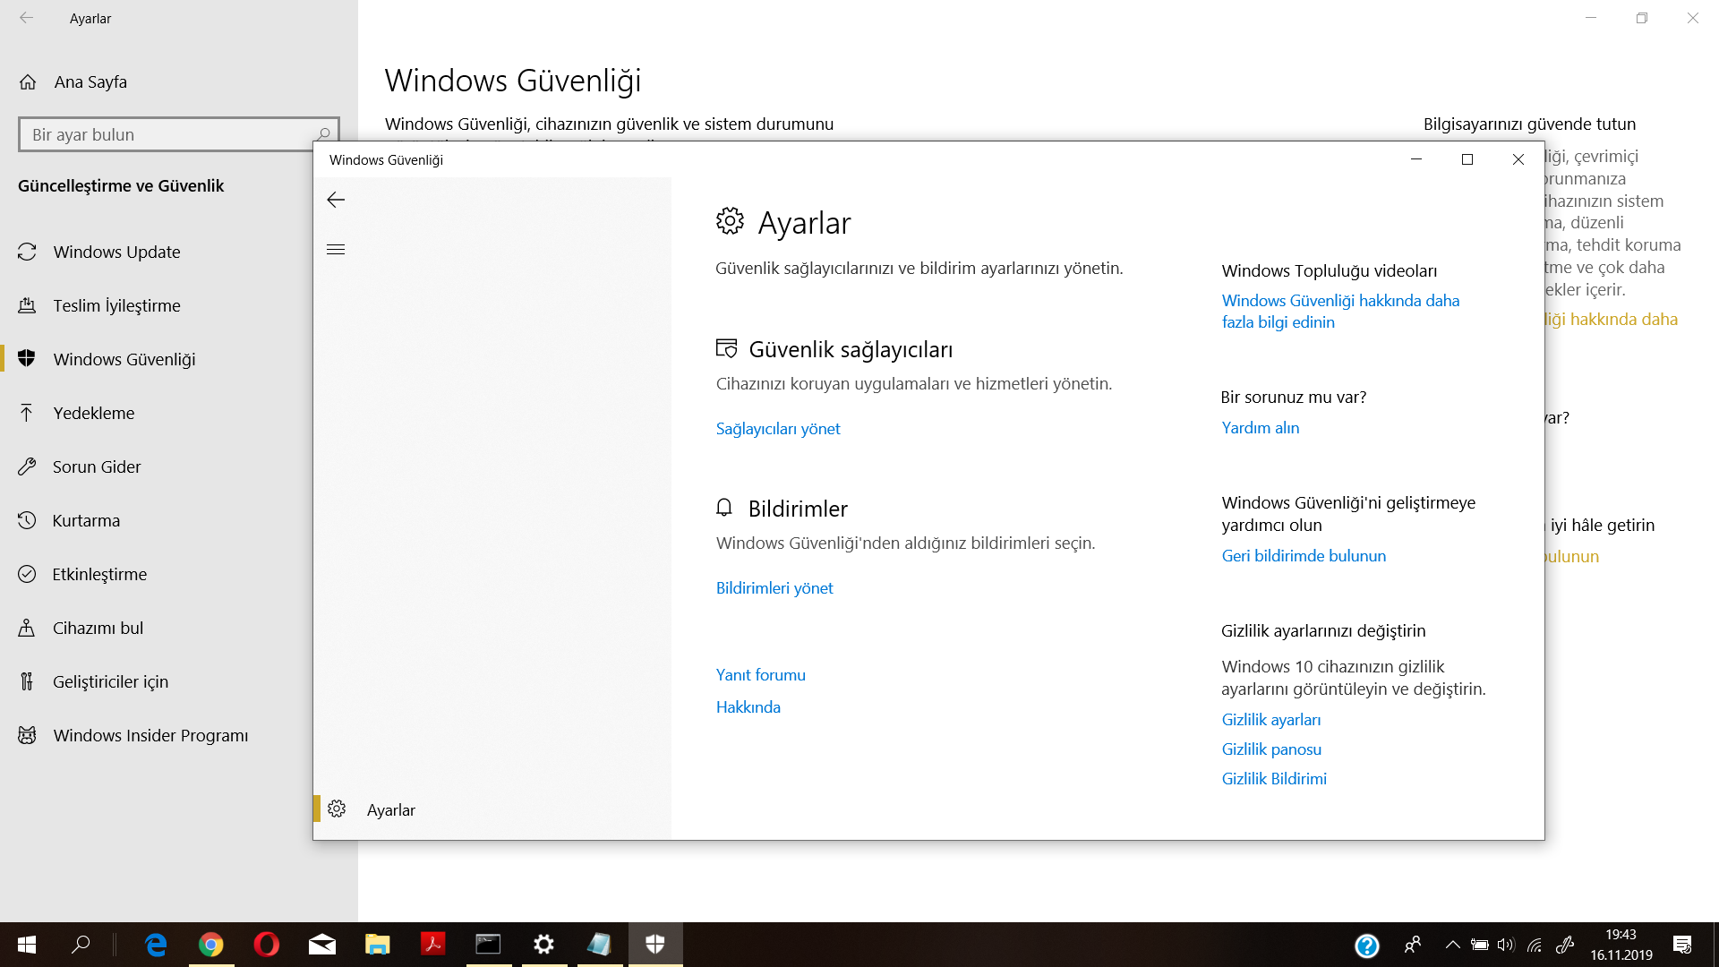
Task: Open the Gizlilik ayarları link
Action: tap(1271, 720)
